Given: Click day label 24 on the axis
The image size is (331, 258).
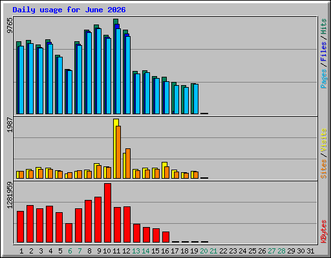Looking at the screenshot, I should point(242,251).
